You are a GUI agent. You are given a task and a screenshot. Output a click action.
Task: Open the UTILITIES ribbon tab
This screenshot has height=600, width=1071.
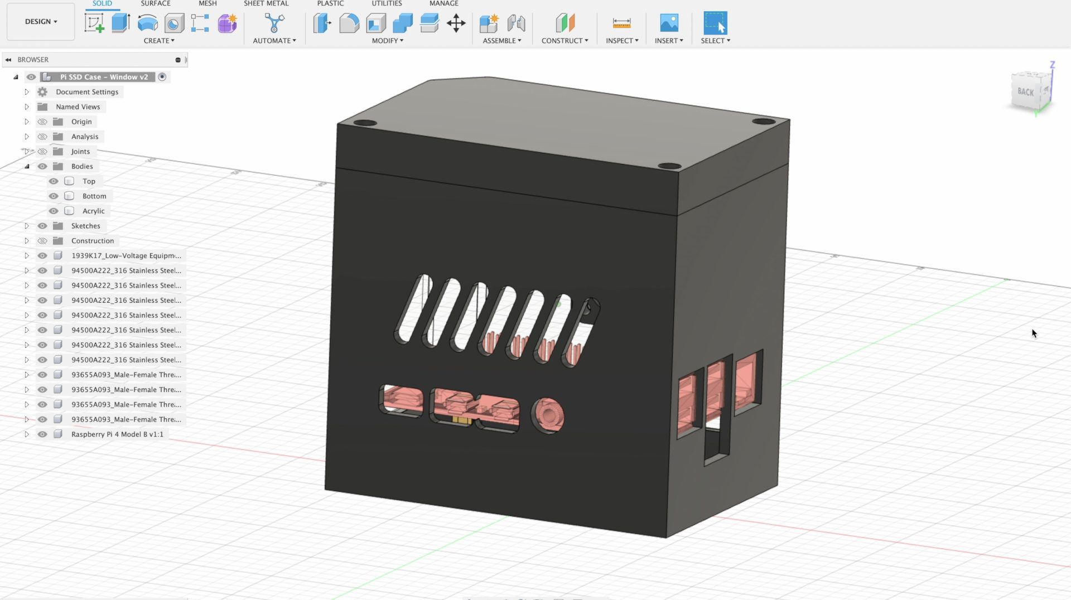[386, 4]
